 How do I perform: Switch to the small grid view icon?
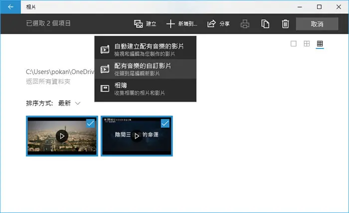320,43
